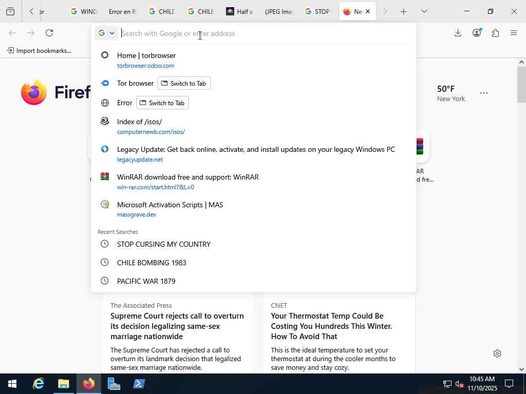Open the Firefox account menu
Screen dimensions: 526x394
477,33
